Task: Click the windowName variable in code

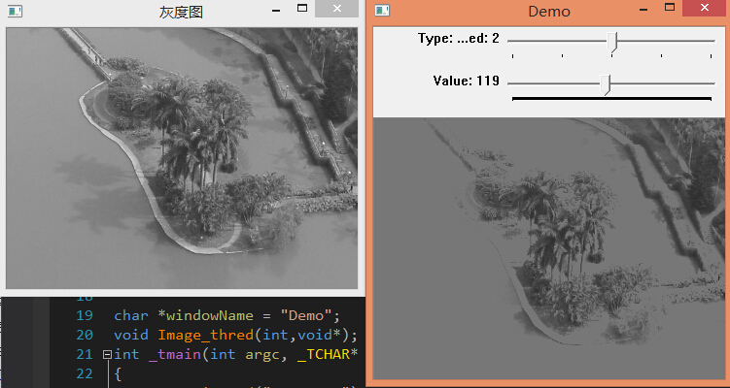Action: (210, 315)
